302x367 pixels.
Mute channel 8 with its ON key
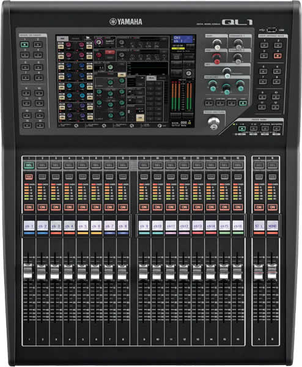(123, 207)
